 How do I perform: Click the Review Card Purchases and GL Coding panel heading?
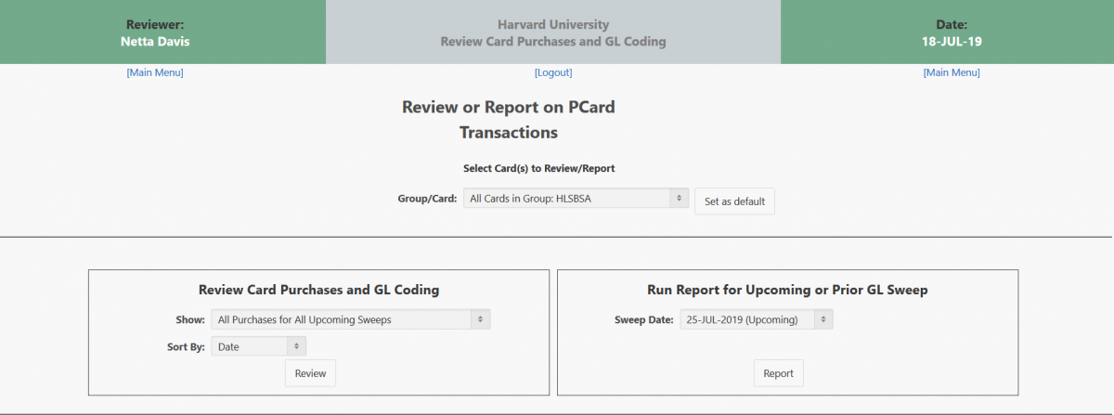tap(319, 290)
